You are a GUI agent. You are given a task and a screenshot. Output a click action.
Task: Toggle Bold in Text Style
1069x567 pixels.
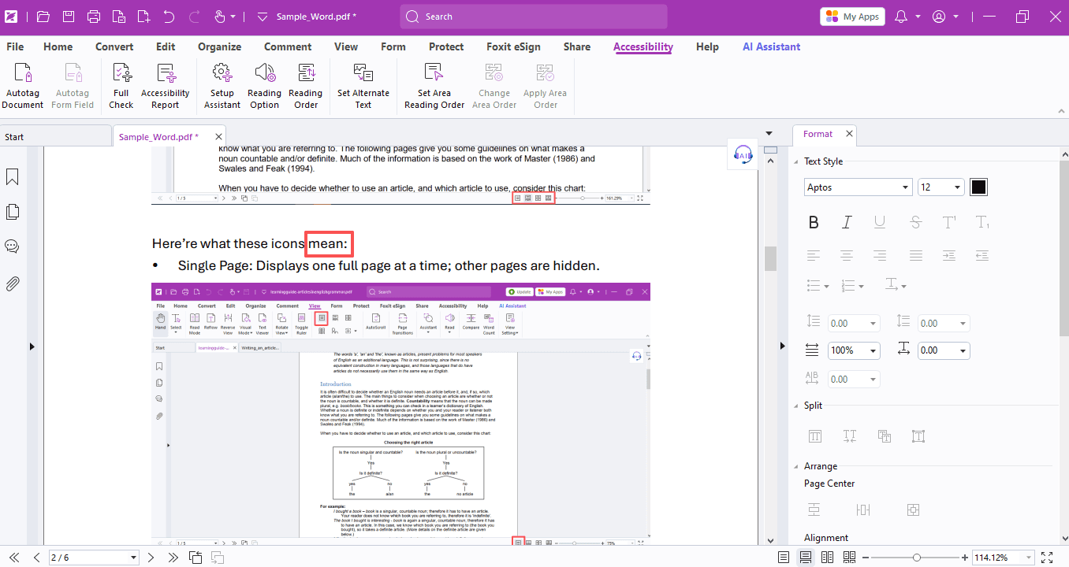[x=814, y=223]
